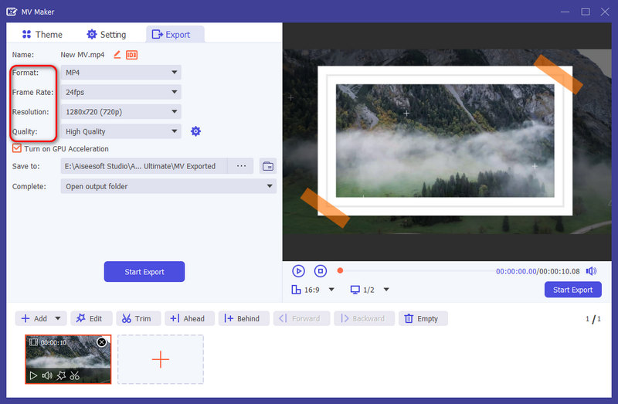Image resolution: width=618 pixels, height=404 pixels.
Task: Switch to the Setting tab
Action: point(106,34)
